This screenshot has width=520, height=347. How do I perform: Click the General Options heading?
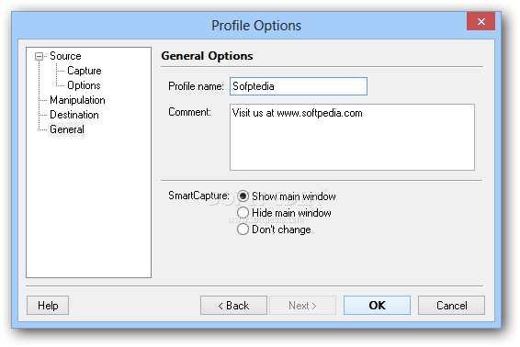[207, 56]
